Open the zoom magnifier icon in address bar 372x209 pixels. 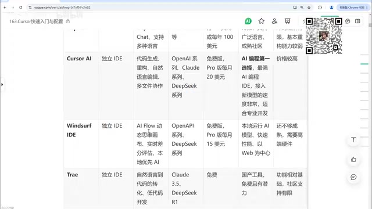pyautogui.click(x=302, y=8)
